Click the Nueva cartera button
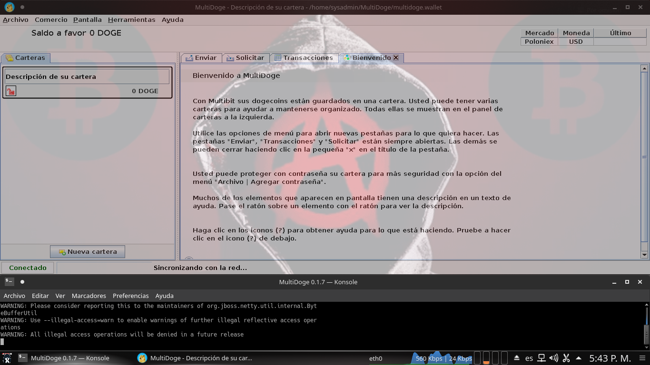The height and width of the screenshot is (365, 650). [88, 251]
